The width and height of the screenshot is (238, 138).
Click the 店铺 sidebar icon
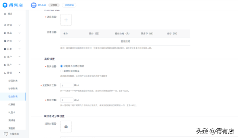(x=5, y=25)
